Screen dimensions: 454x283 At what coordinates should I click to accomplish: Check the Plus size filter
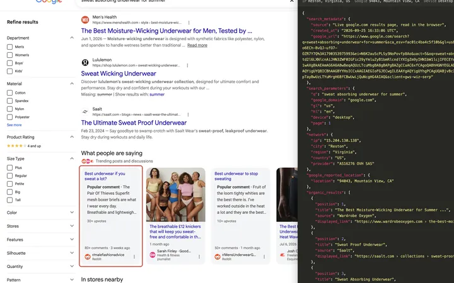(9, 167)
